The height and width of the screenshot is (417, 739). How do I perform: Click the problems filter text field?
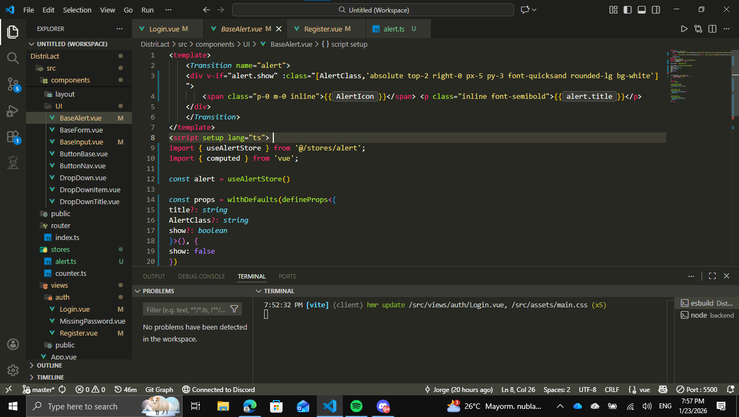pyautogui.click(x=186, y=309)
